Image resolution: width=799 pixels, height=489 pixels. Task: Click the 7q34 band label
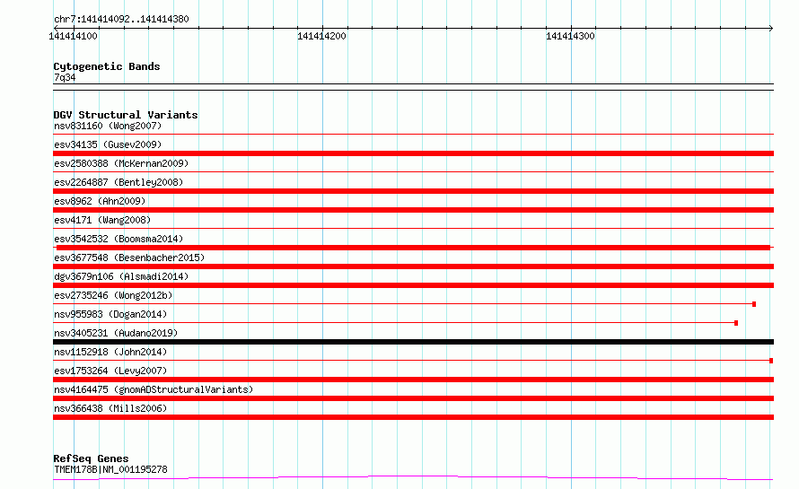pyautogui.click(x=65, y=77)
